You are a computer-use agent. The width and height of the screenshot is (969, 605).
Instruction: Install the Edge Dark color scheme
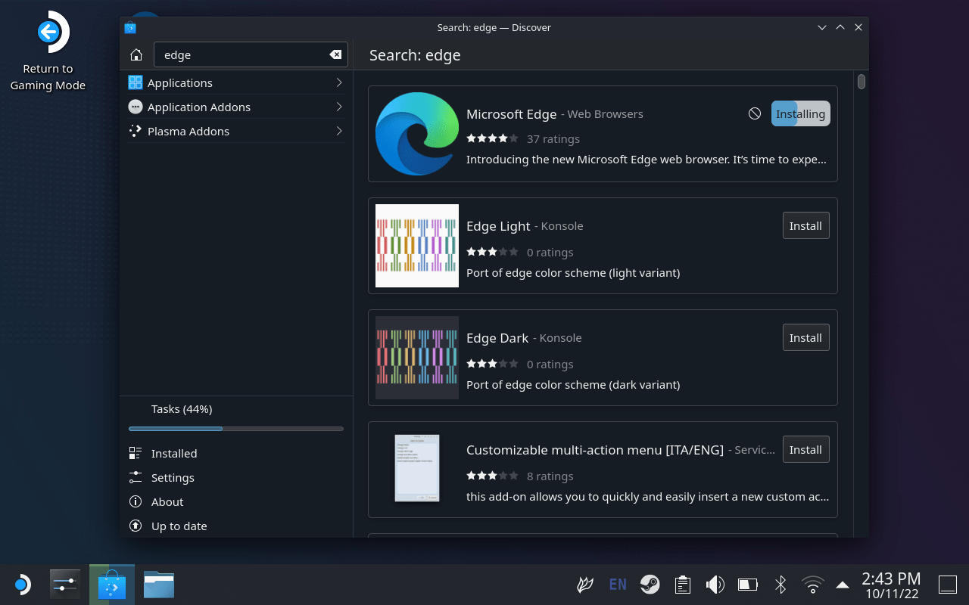tap(805, 337)
